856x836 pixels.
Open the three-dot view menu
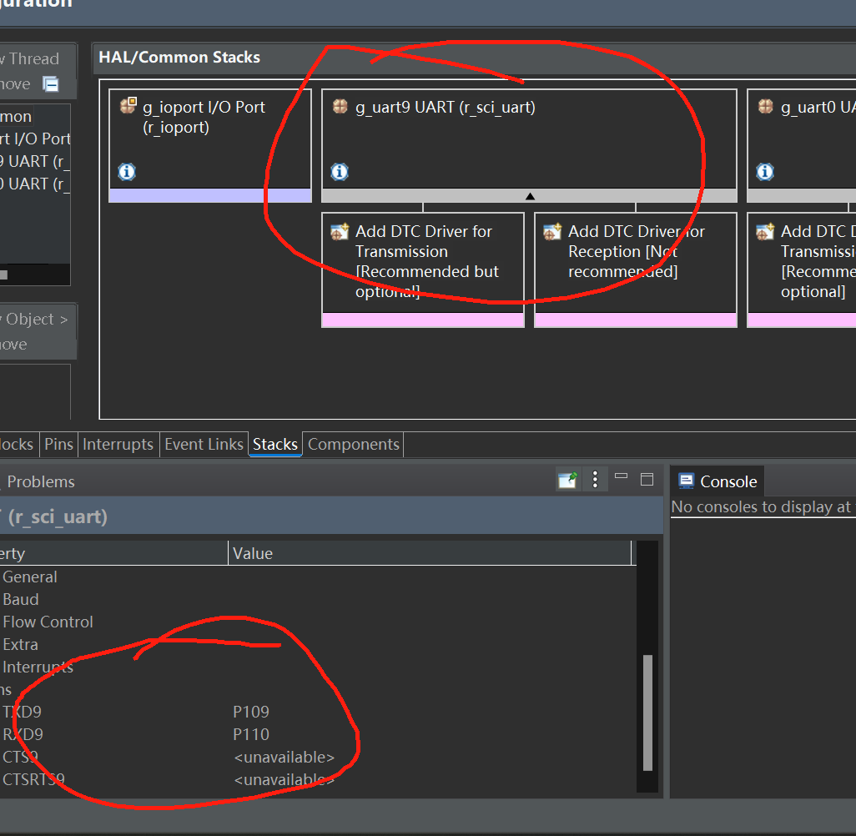595,480
